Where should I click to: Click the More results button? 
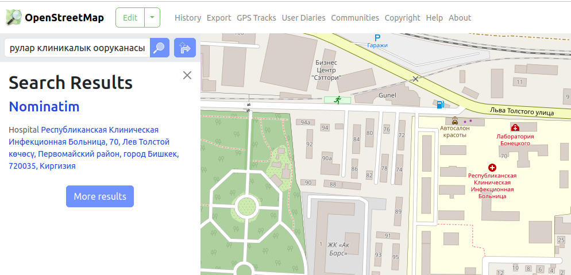pyautogui.click(x=100, y=196)
